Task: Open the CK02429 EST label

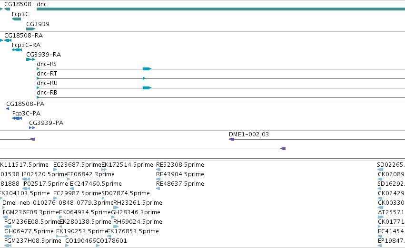Action: point(391,194)
